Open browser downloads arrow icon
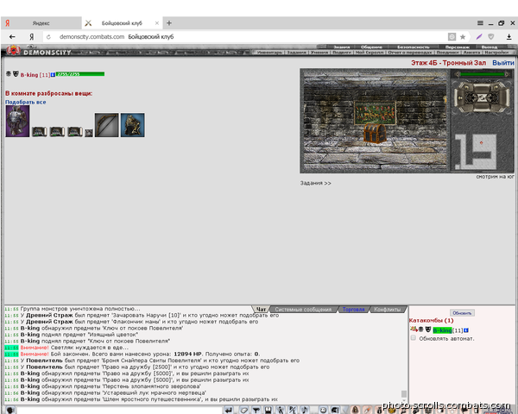The width and height of the screenshot is (518, 414). click(509, 37)
